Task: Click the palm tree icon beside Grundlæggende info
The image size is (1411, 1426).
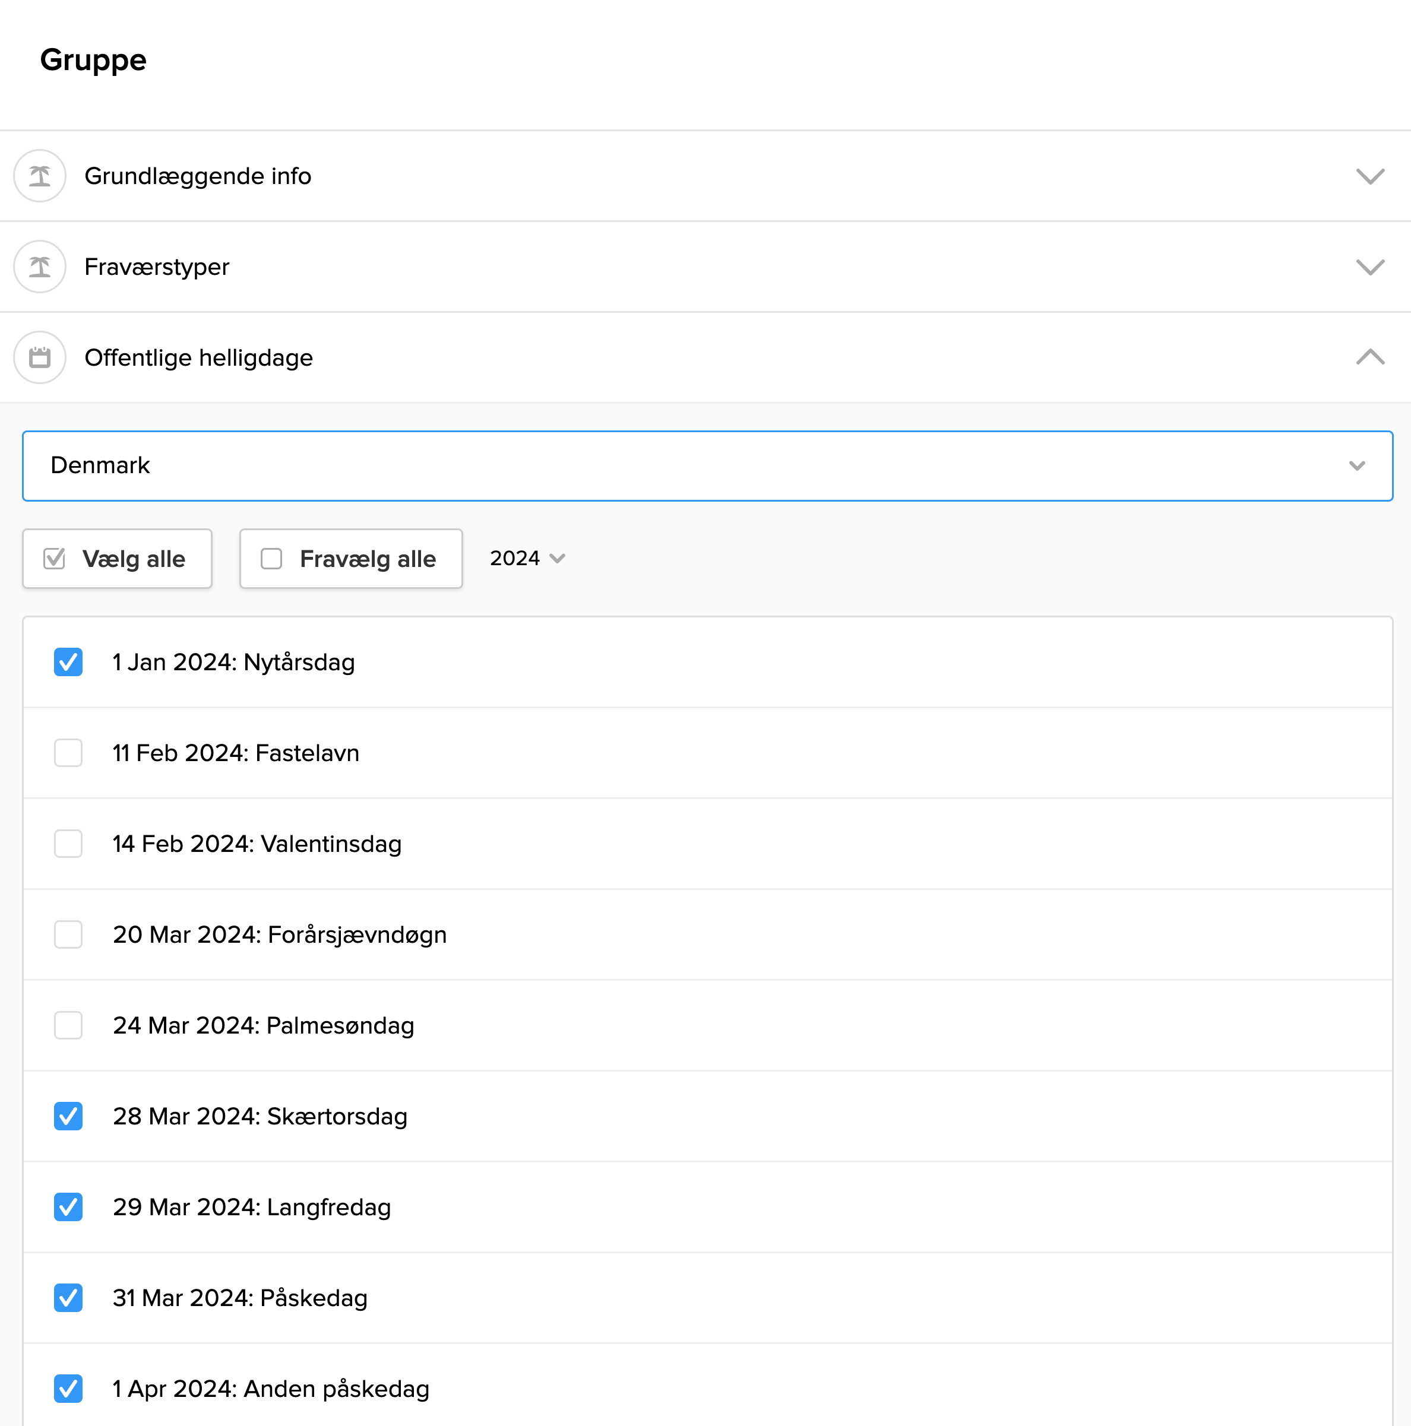Action: coord(40,176)
